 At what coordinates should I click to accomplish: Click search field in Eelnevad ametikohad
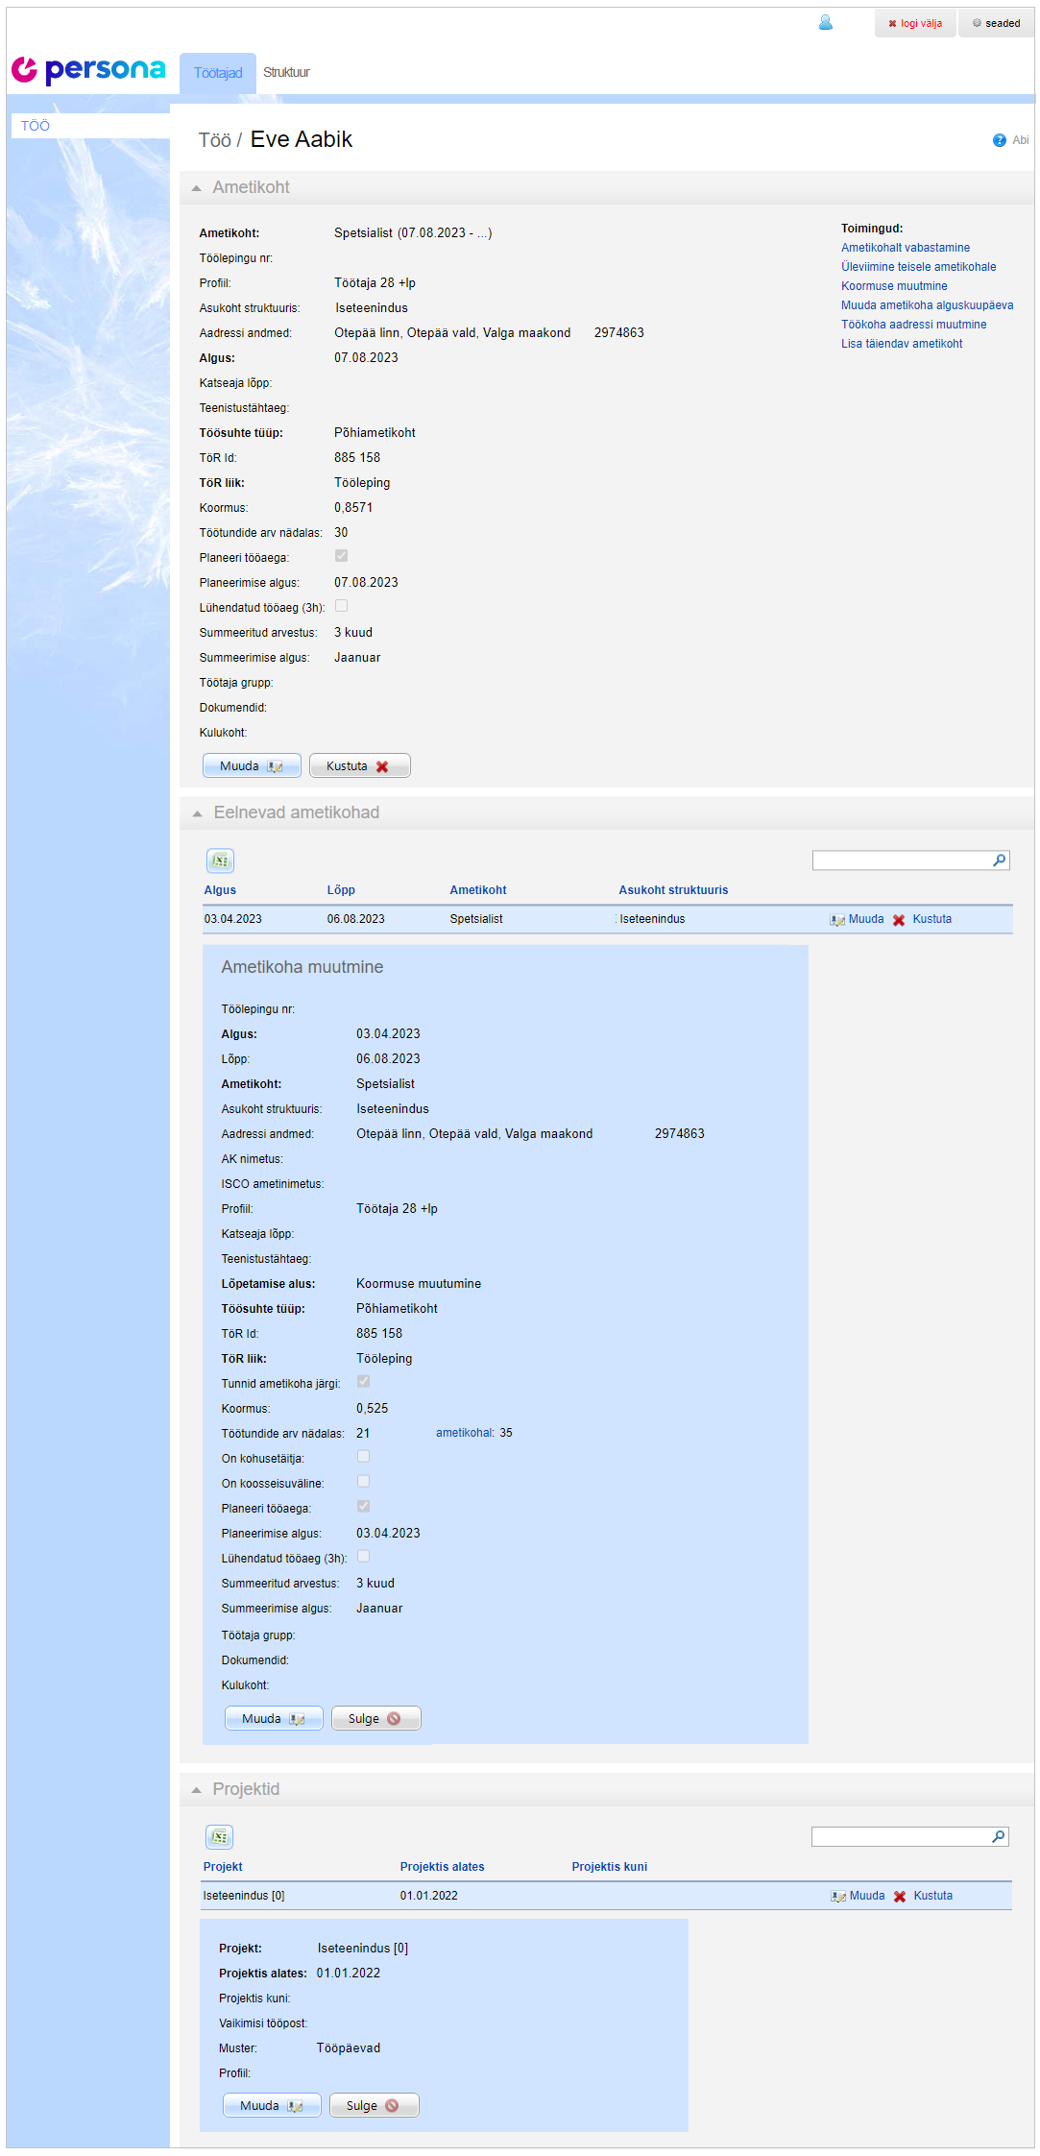(x=901, y=860)
